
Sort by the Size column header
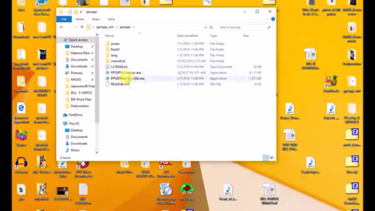tap(246, 36)
